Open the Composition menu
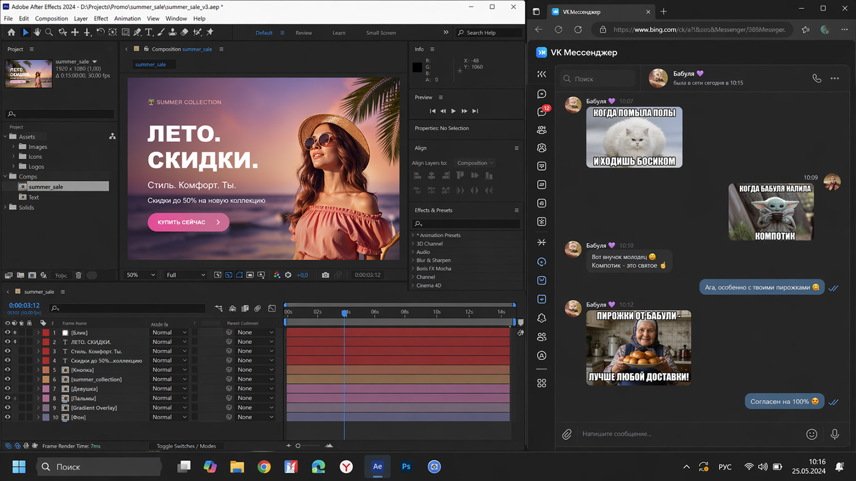This screenshot has width=856, height=481. pos(51,19)
